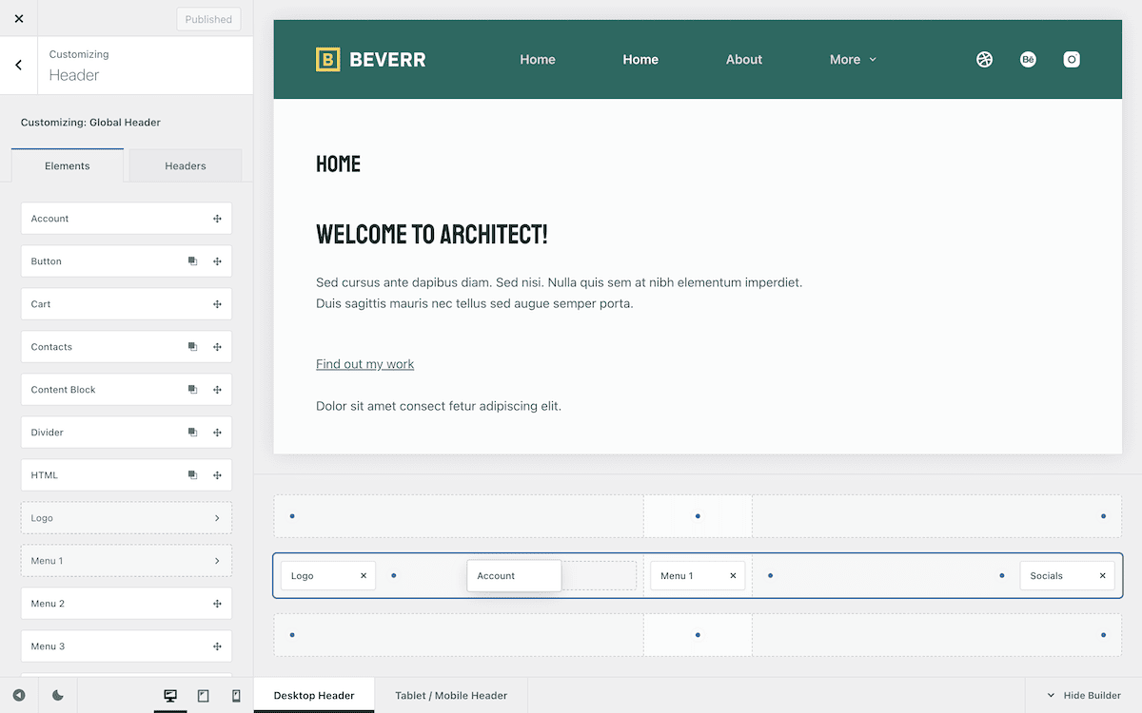The width and height of the screenshot is (1142, 713).
Task: Expand the Logo element settings
Action: (217, 518)
